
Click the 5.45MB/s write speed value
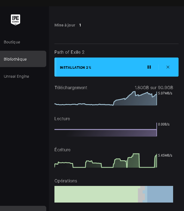(x=165, y=155)
